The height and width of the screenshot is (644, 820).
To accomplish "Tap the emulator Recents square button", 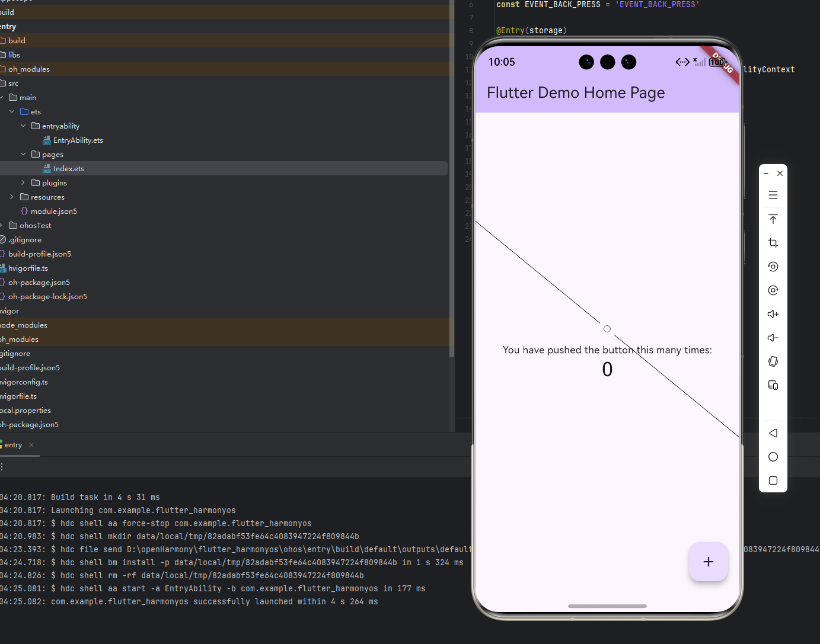I will pyautogui.click(x=773, y=480).
